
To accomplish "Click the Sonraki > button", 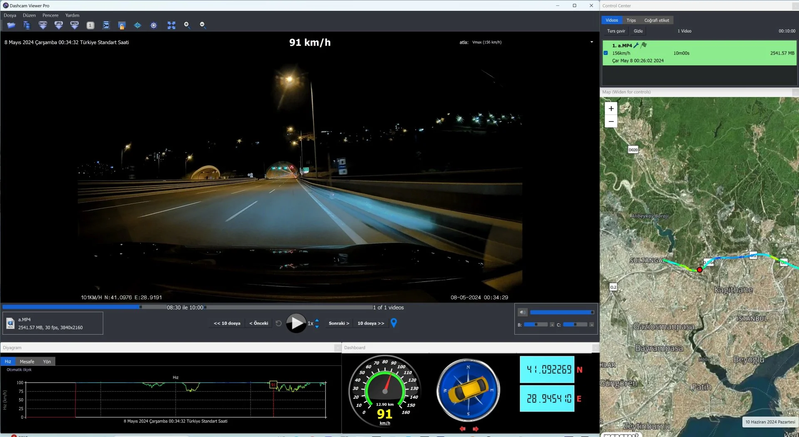I will pos(339,323).
